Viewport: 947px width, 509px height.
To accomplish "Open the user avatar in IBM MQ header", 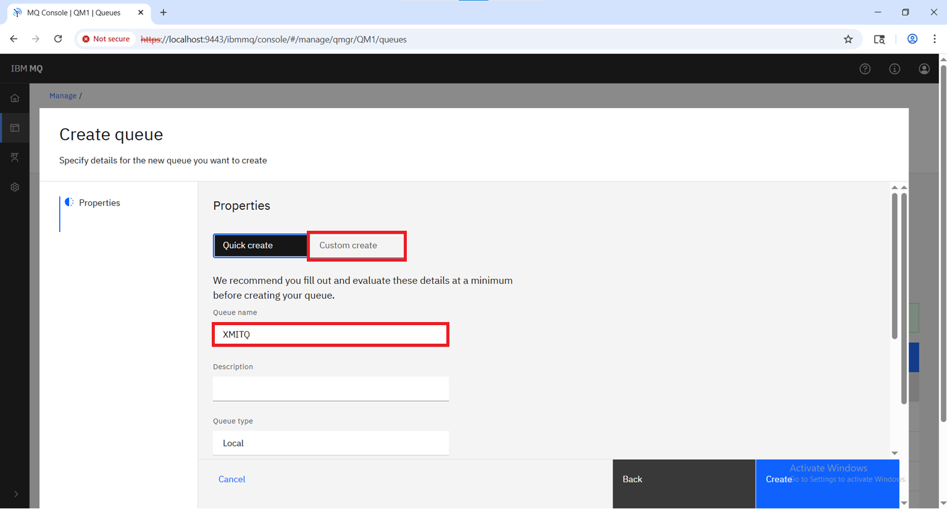I will [924, 69].
